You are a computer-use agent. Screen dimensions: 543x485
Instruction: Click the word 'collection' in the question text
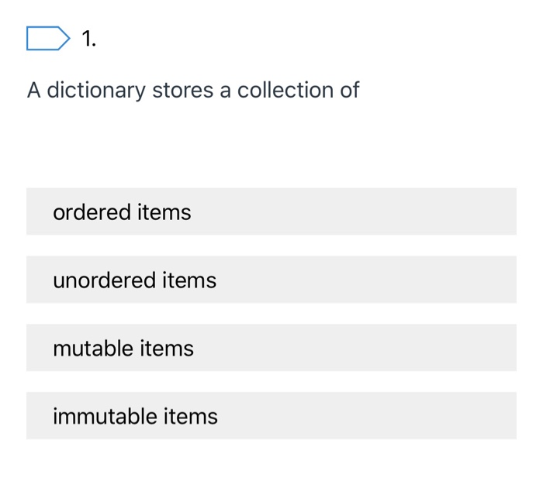[x=285, y=90]
